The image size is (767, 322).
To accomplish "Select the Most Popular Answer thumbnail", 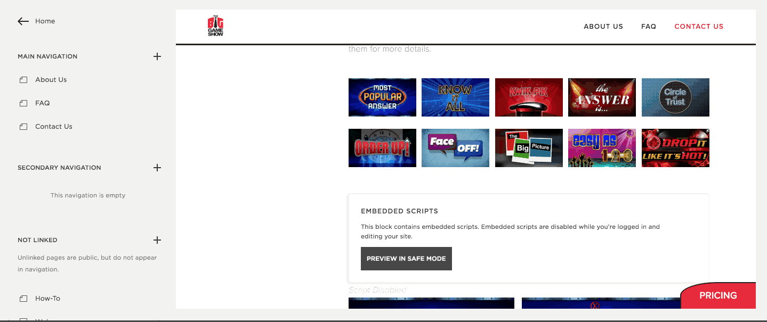I will pos(382,97).
